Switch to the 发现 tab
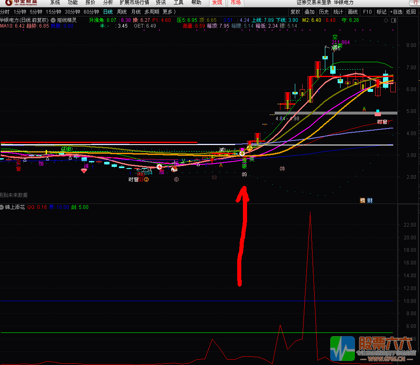The image size is (420, 365). (x=217, y=3)
